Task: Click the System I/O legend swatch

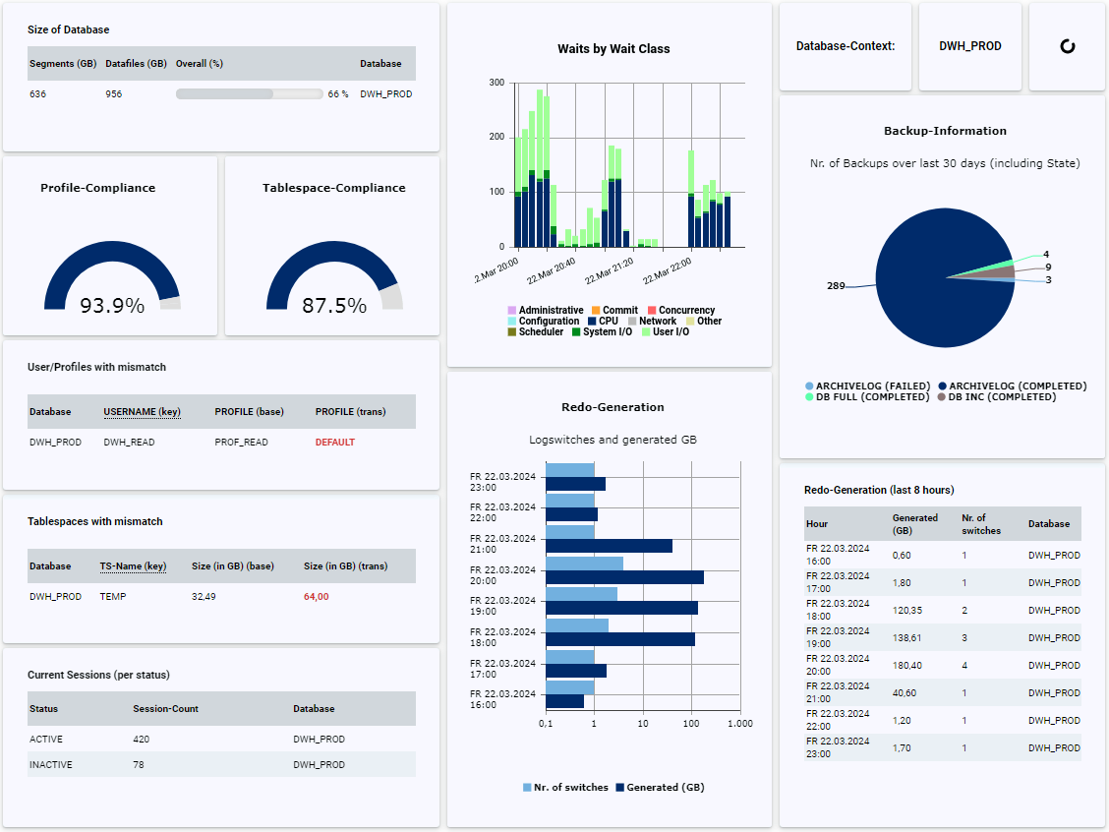Action: (x=574, y=331)
